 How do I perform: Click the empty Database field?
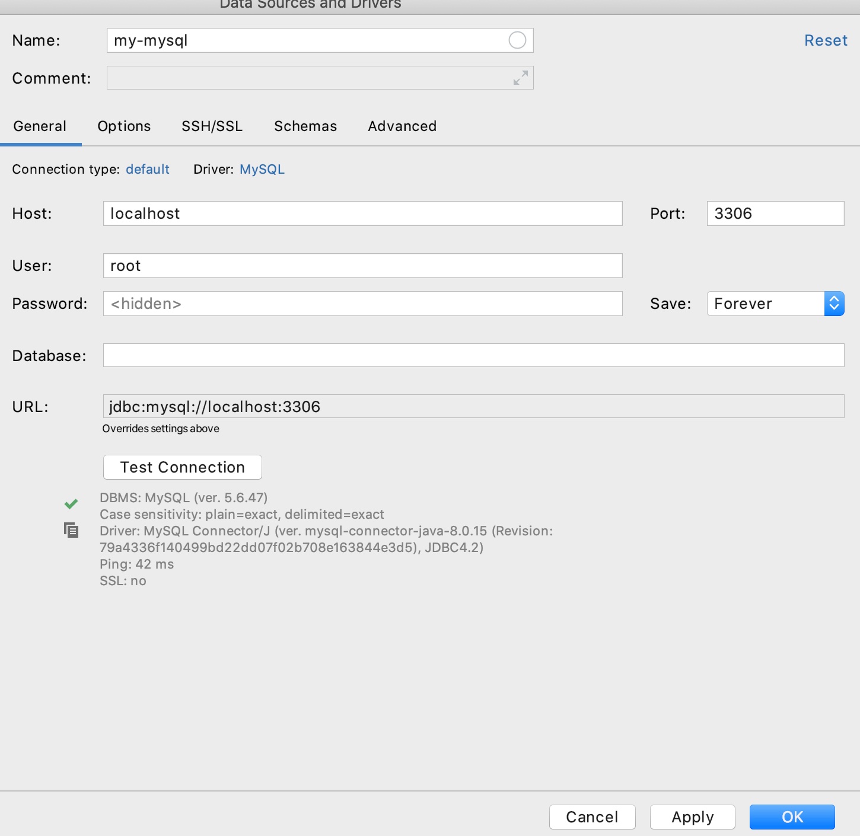(x=473, y=355)
